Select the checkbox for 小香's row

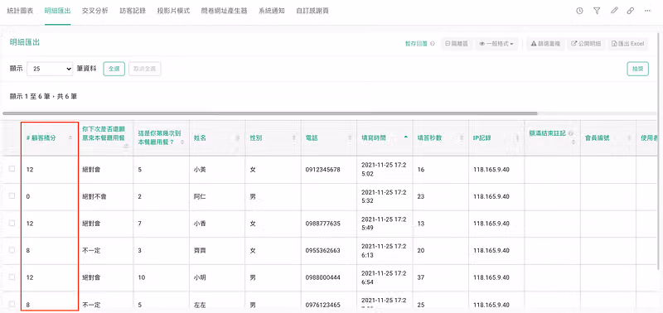pyautogui.click(x=12, y=223)
